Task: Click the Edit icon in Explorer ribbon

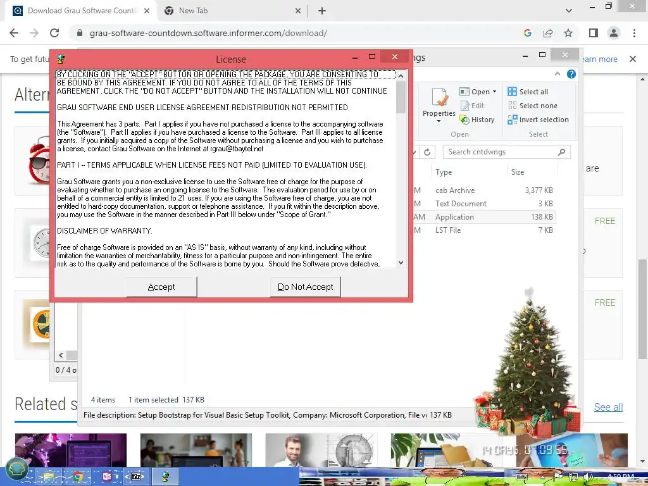Action: 464,106
